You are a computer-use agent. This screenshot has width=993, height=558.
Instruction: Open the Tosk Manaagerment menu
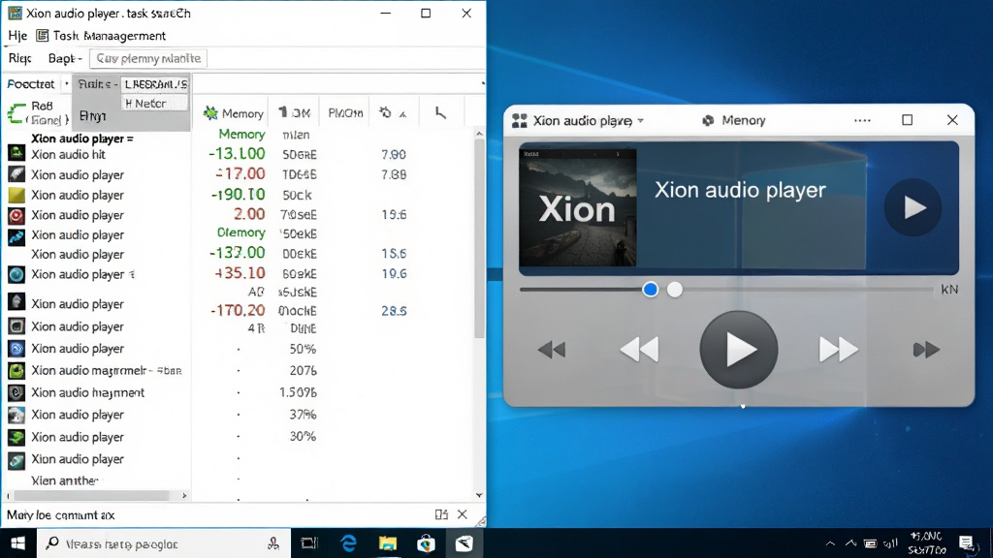point(110,36)
